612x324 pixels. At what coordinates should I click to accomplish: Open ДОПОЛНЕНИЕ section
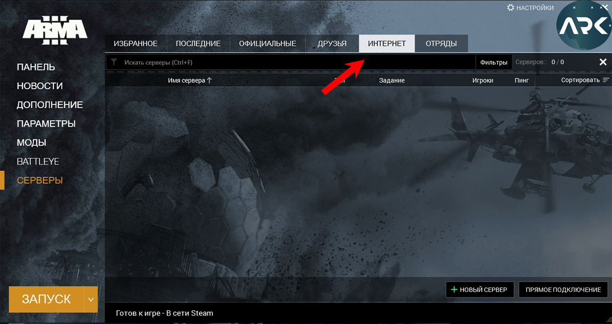(x=50, y=105)
